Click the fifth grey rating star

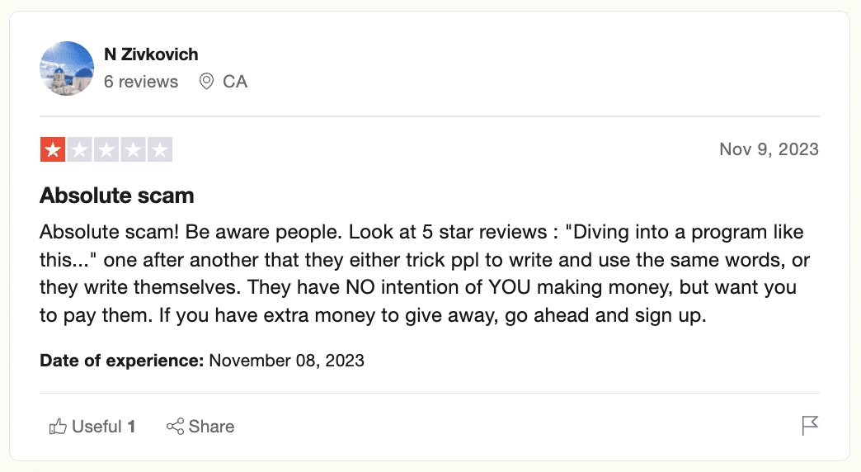[160, 149]
